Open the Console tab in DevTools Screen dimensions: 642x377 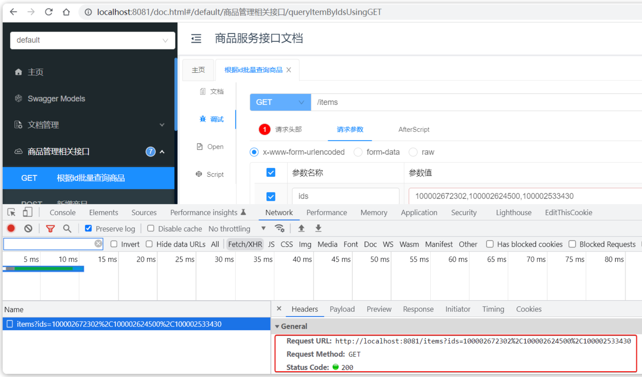(x=63, y=212)
